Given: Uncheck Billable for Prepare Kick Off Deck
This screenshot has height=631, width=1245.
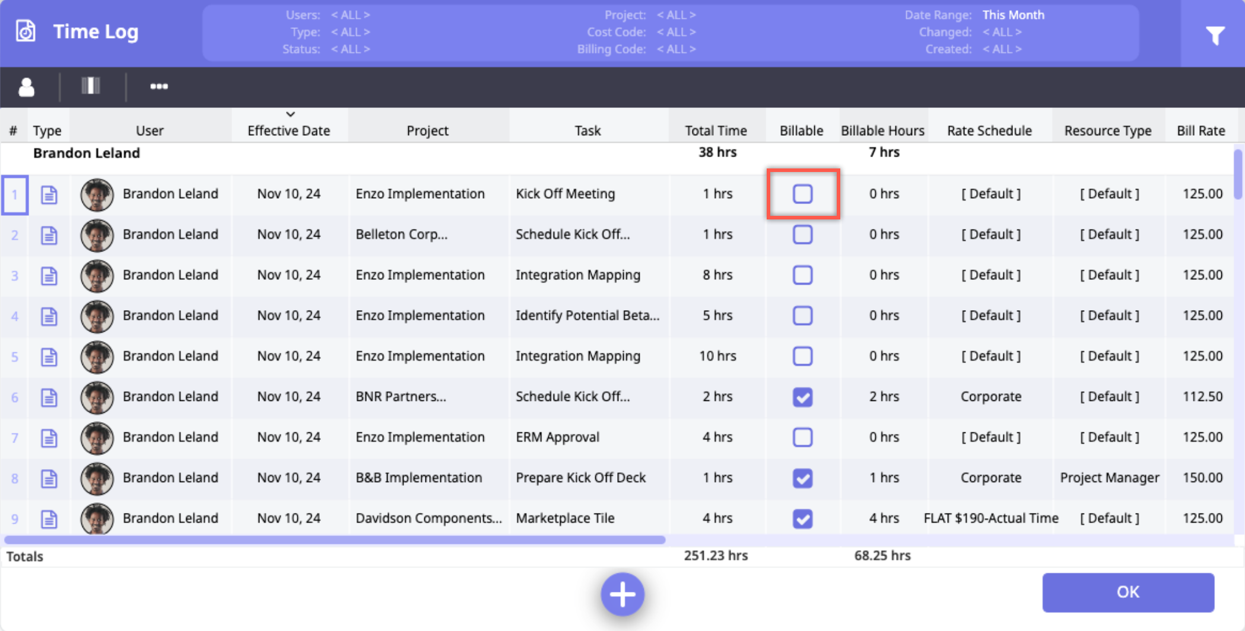Looking at the screenshot, I should pos(802,478).
